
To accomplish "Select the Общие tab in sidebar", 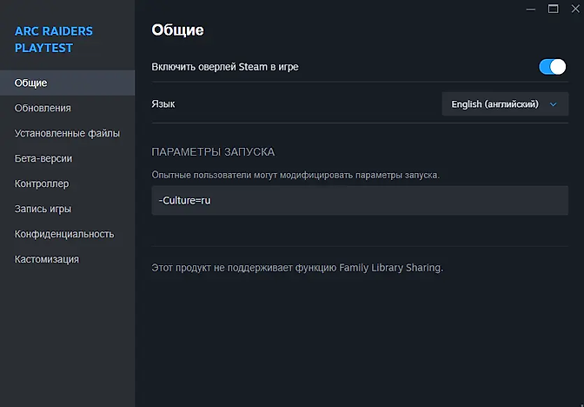I will [31, 83].
